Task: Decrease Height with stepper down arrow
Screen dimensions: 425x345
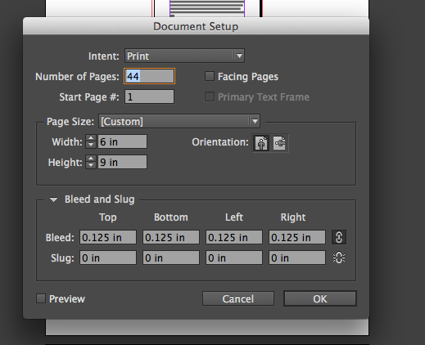Action: pos(91,165)
